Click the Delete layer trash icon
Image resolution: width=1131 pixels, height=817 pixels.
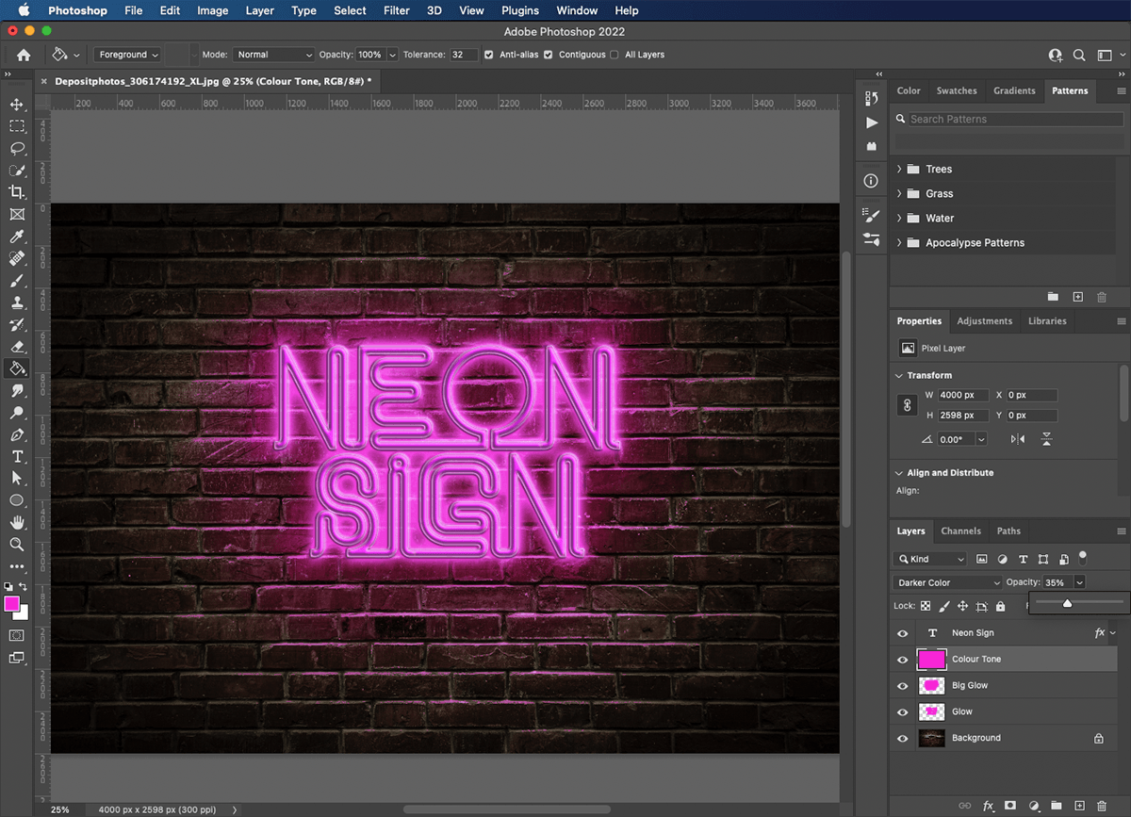click(1103, 806)
